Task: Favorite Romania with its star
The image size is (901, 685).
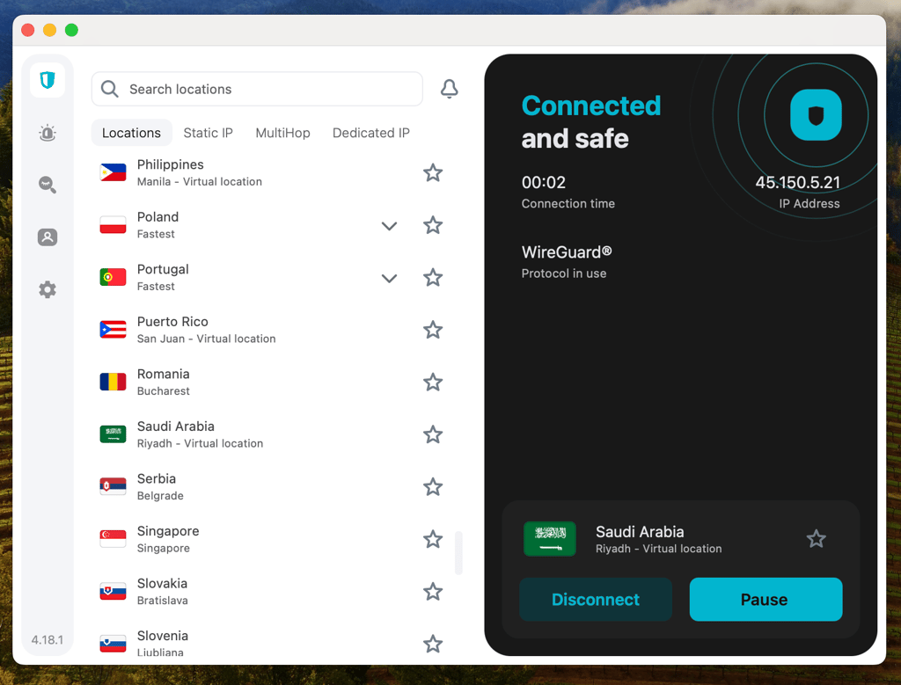Action: point(433,382)
